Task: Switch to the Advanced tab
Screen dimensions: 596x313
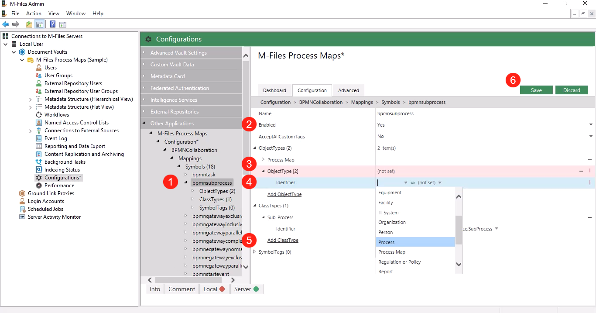Action: click(348, 90)
